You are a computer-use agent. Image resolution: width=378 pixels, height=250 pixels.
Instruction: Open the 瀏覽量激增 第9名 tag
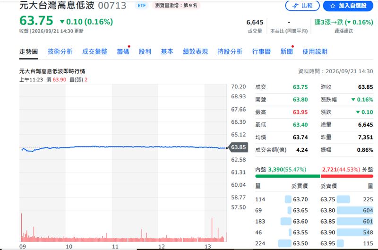point(176,5)
